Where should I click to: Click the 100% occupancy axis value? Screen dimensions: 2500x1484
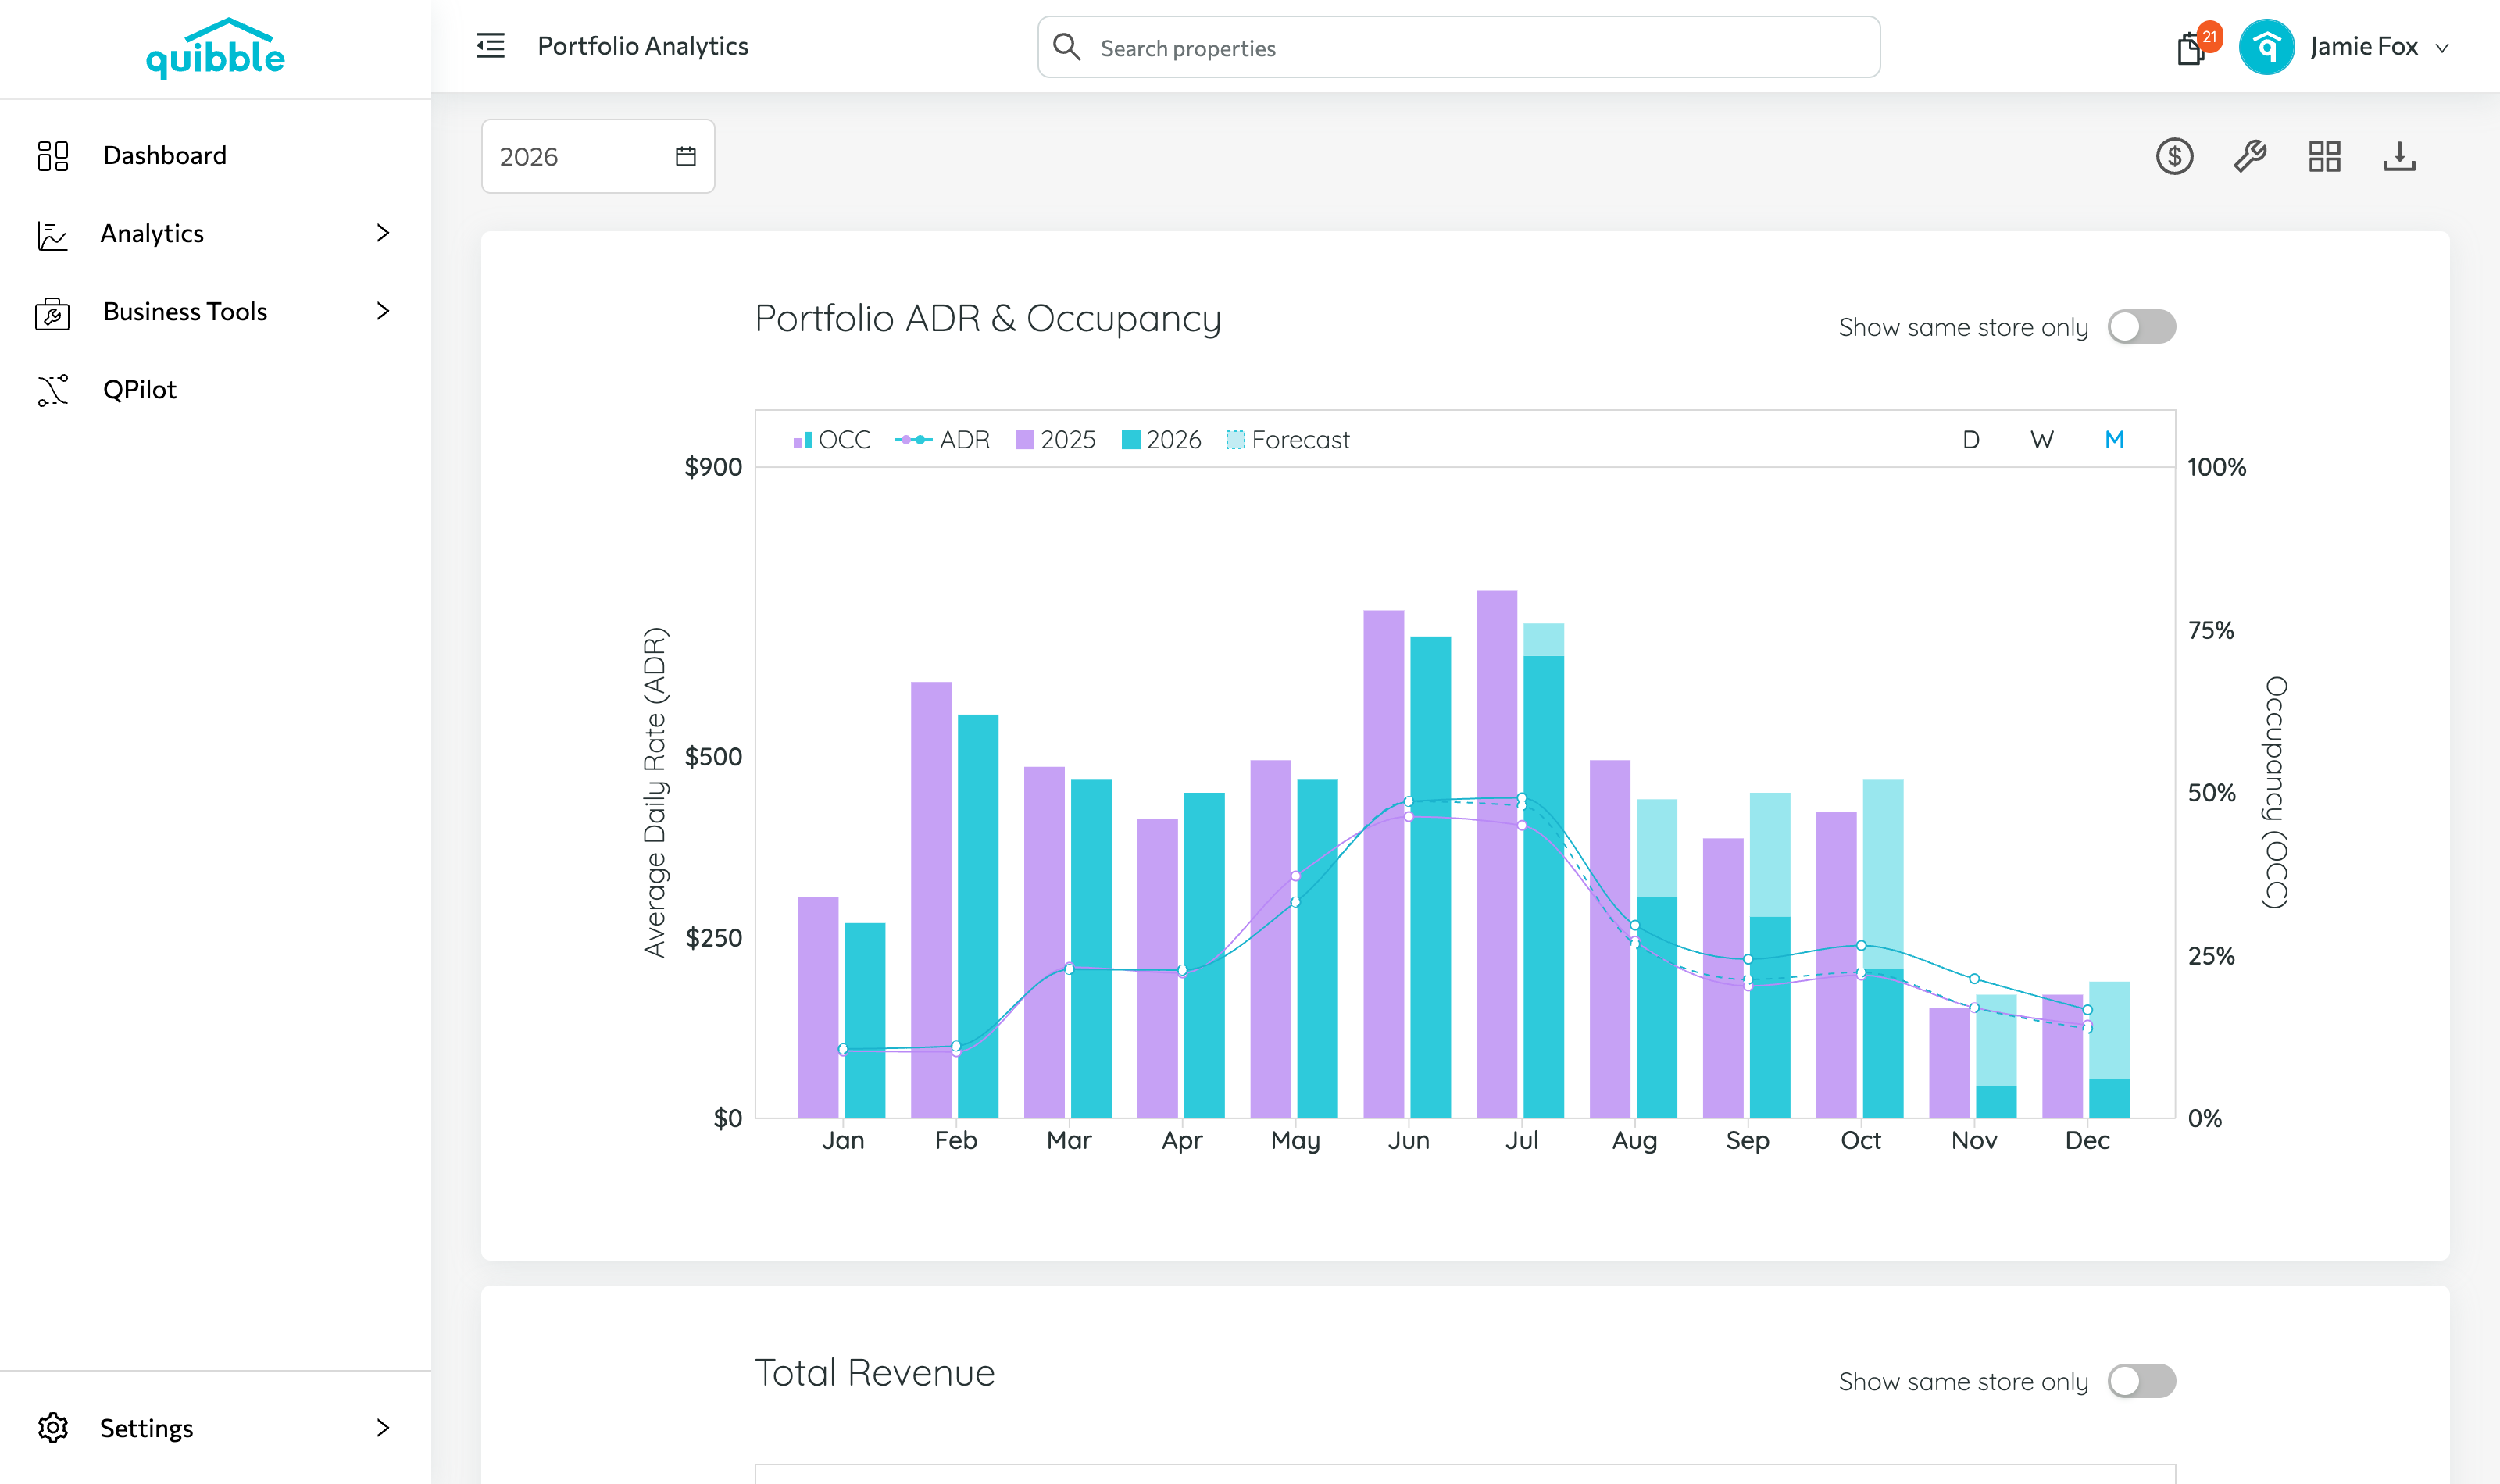tap(2217, 467)
